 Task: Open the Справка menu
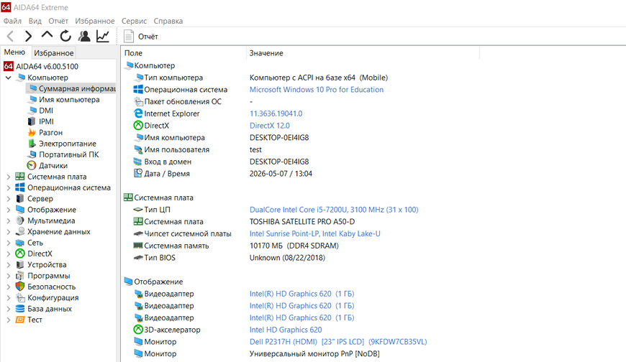tap(168, 21)
